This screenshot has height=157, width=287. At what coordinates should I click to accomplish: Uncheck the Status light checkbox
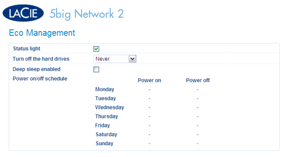[x=96, y=49]
